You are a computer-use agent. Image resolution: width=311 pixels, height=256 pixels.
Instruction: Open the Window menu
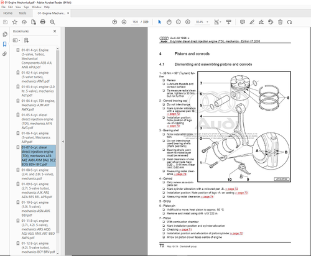tap(37, 7)
